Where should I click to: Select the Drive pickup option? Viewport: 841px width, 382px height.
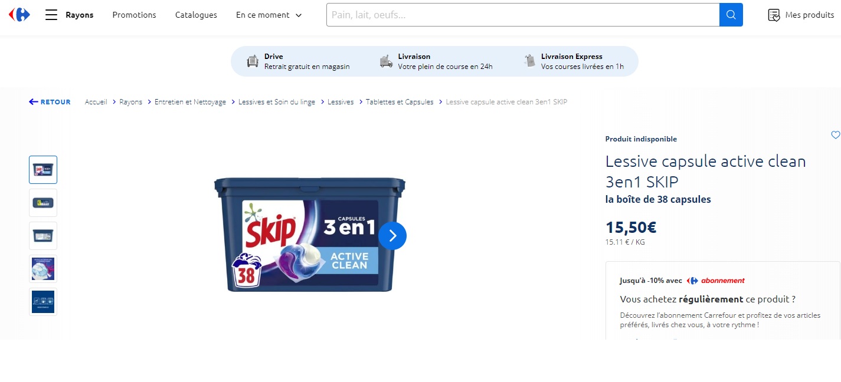(298, 61)
